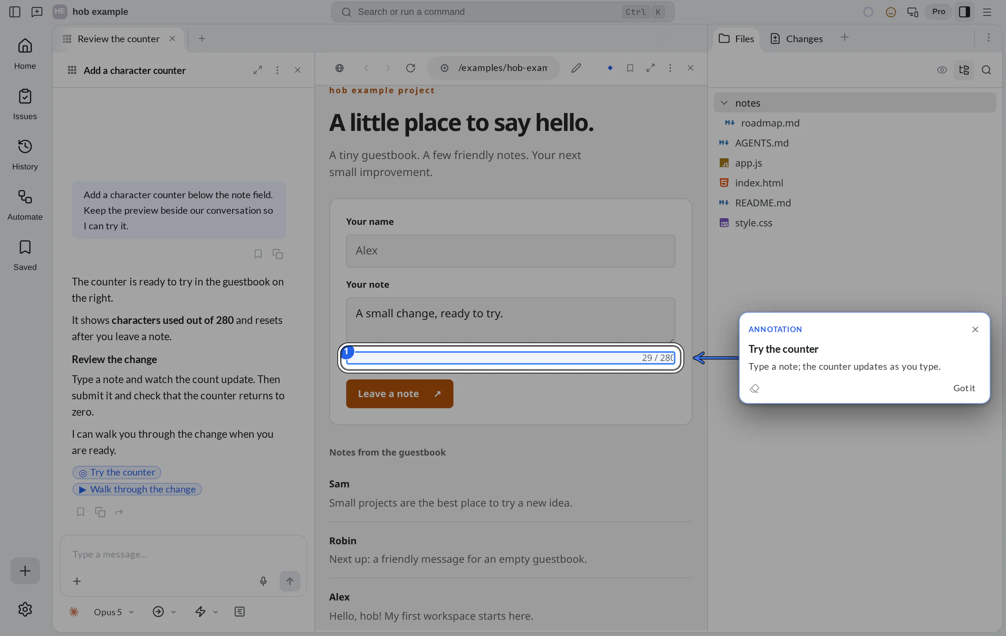Click Walk through the change link
This screenshot has width=1006, height=636.
pos(138,489)
